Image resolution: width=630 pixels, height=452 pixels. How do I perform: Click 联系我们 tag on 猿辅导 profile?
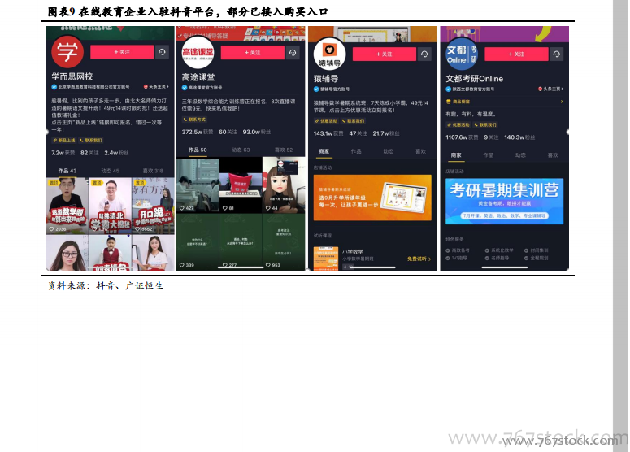point(353,121)
